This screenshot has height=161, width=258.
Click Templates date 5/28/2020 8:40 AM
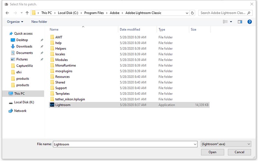(133, 93)
